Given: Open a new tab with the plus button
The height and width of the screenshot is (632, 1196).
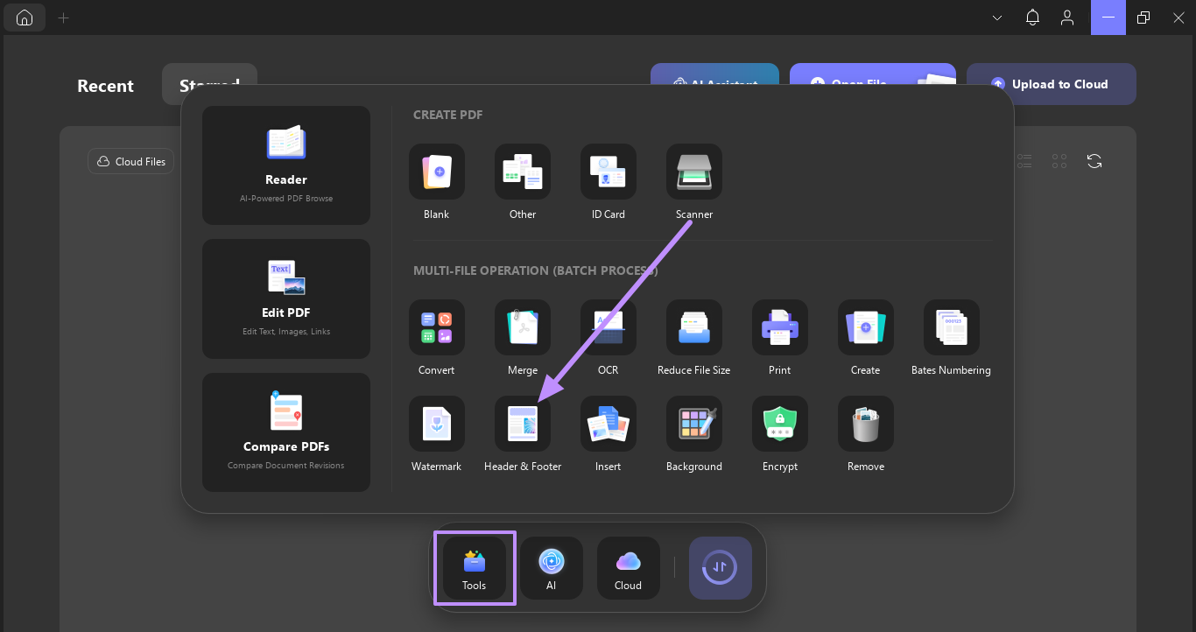Looking at the screenshot, I should [63, 17].
